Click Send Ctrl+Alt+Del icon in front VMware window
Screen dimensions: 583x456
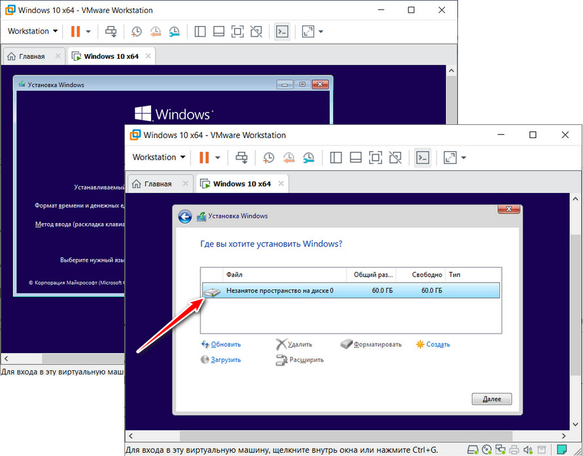coord(241,157)
